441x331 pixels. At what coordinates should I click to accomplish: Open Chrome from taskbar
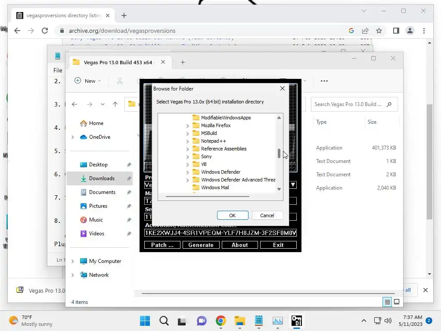pos(221,321)
